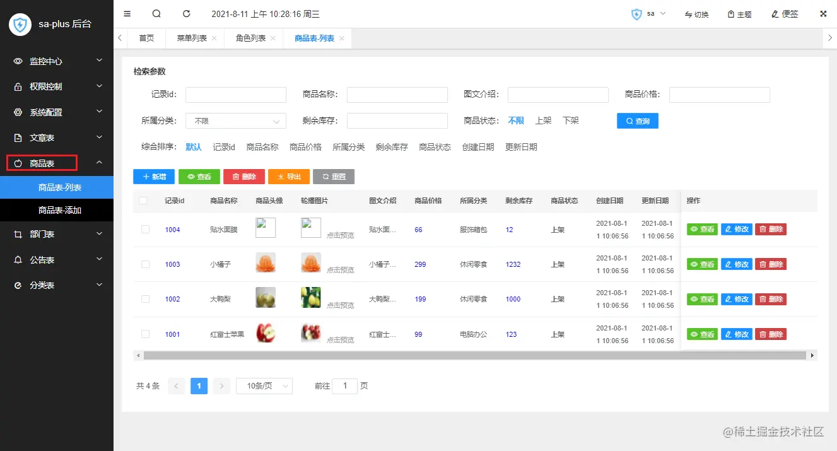Select 不限 product status
837x451 pixels.
click(x=516, y=120)
